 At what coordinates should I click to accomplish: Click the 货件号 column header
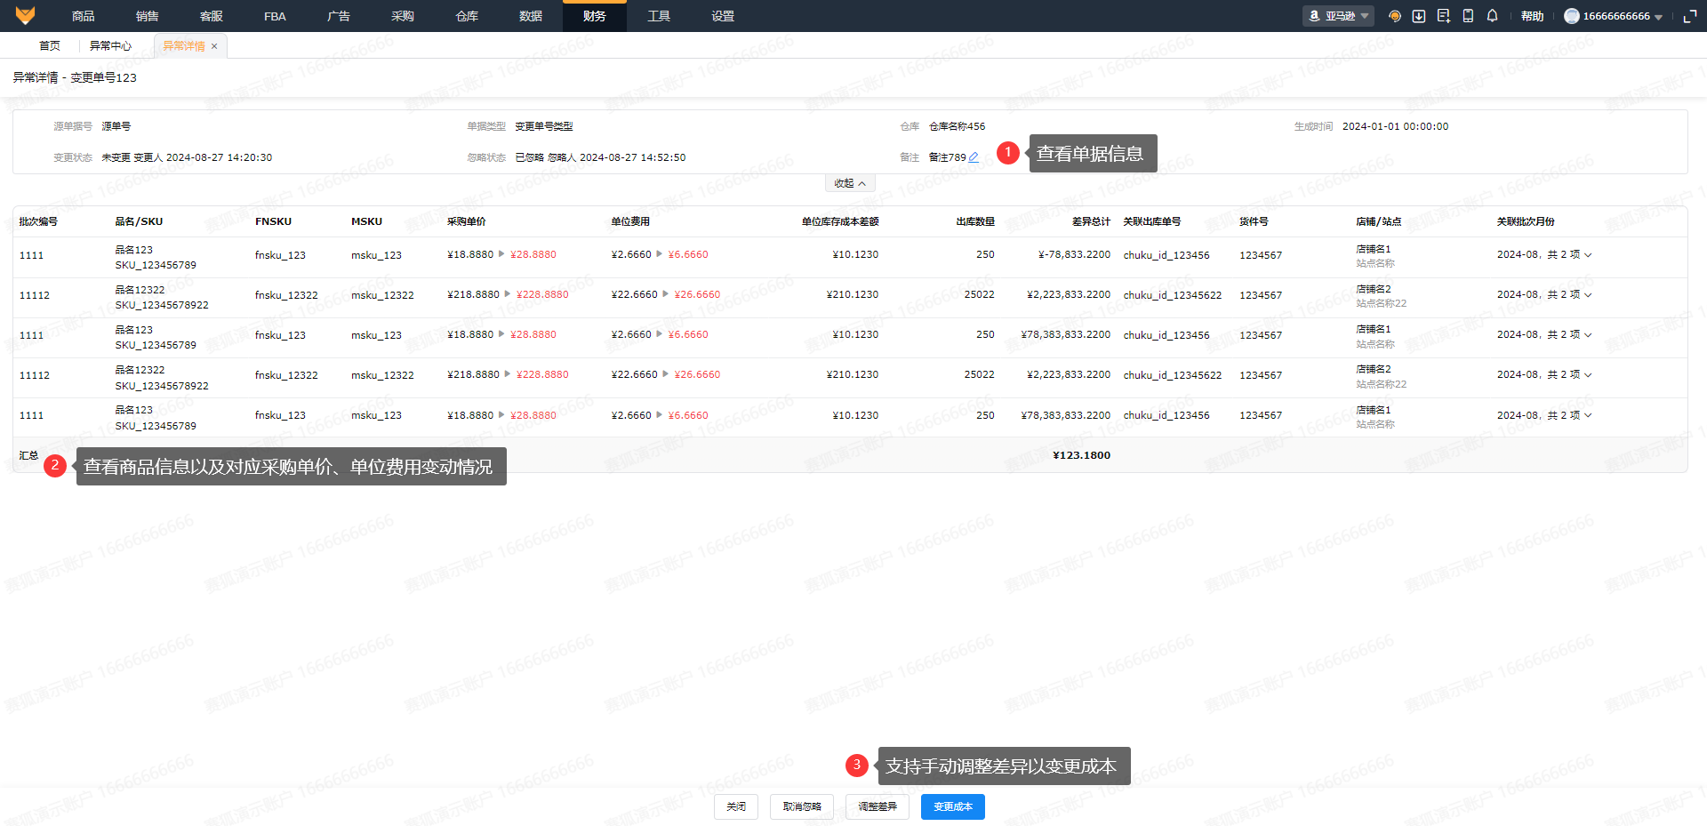click(1254, 221)
